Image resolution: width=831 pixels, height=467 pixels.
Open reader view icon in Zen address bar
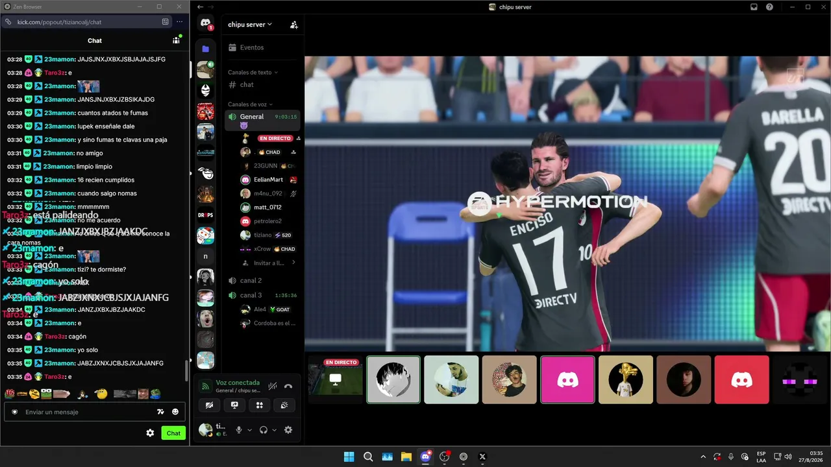(165, 22)
